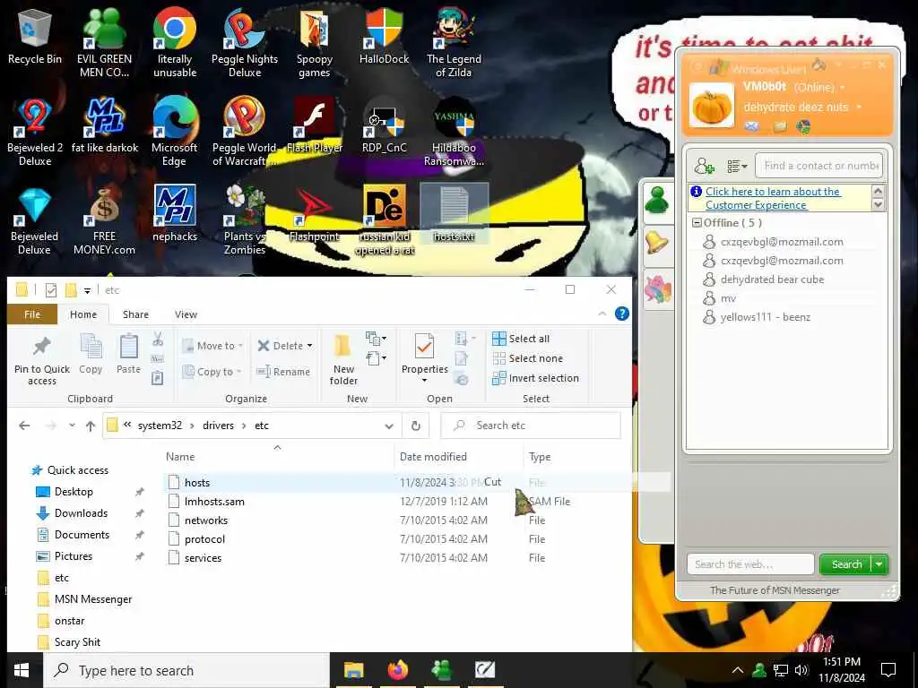Select the Flash Player desktop icon
The width and height of the screenshot is (918, 688).
point(315,125)
